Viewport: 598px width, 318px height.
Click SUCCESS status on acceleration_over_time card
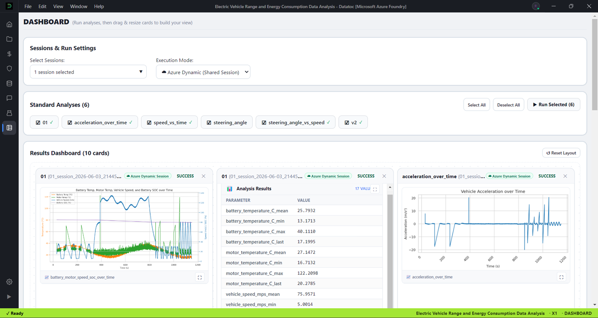coord(547,176)
